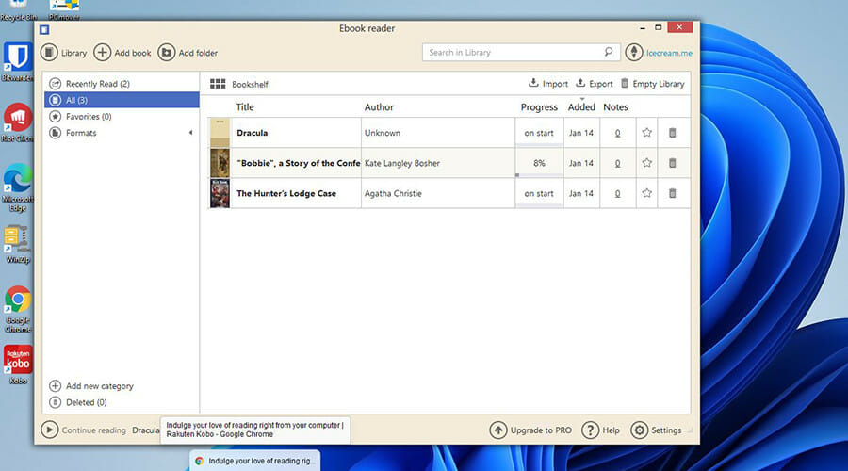The width and height of the screenshot is (848, 471).
Task: Open the Dracula cover thumbnail
Action: [220, 133]
